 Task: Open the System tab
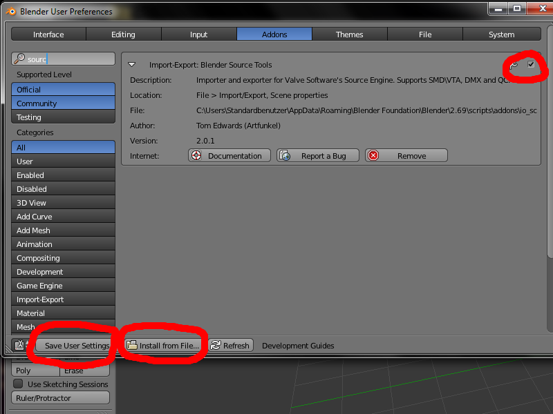(x=502, y=34)
